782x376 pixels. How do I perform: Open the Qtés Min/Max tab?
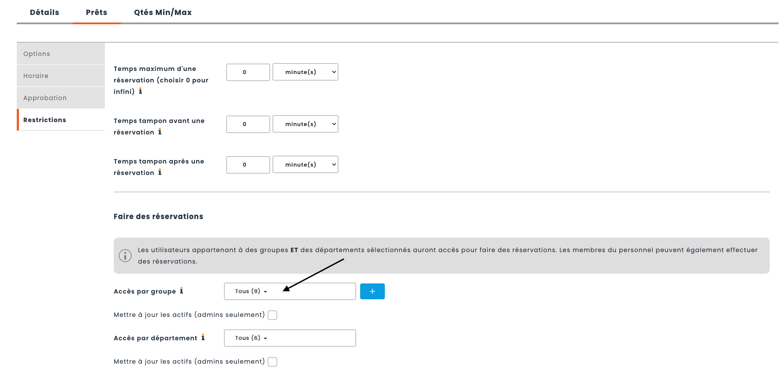point(163,12)
